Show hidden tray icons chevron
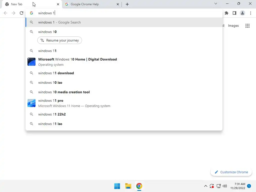The width and height of the screenshot is (256, 192). pos(206,186)
